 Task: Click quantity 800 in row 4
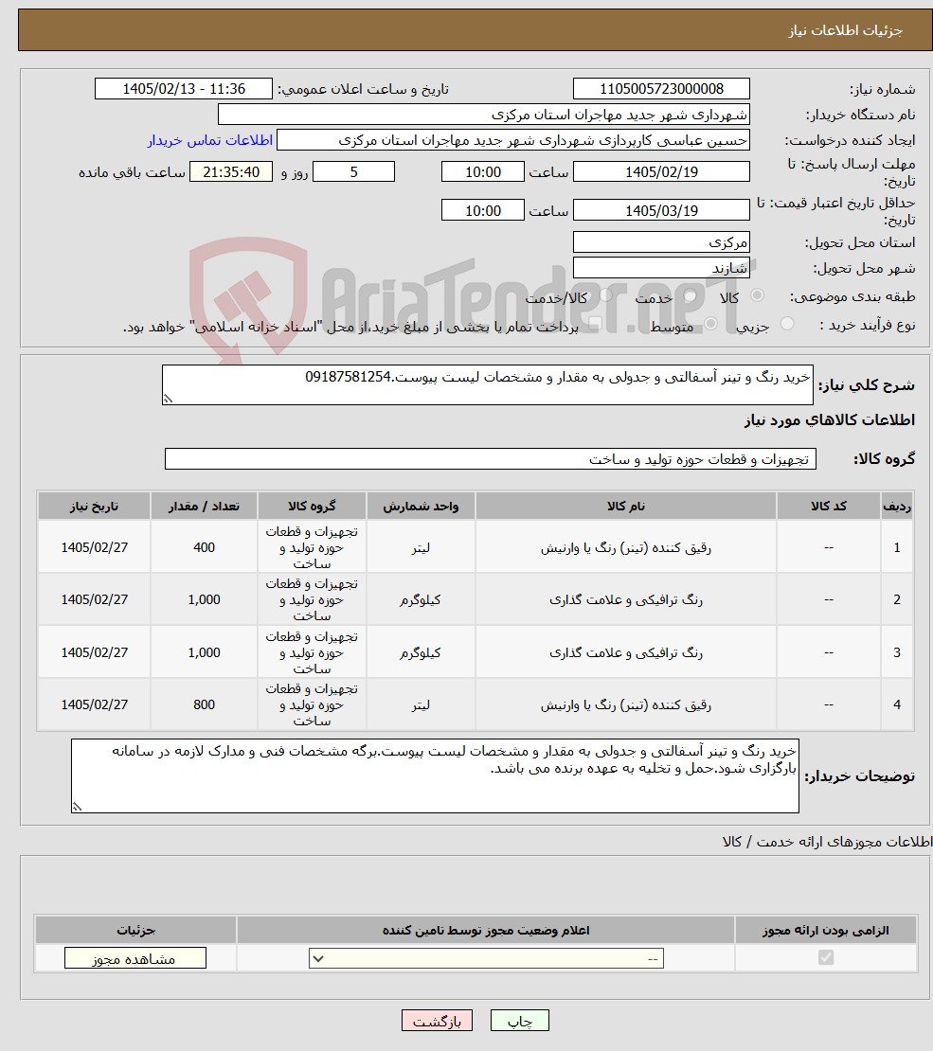pyautogui.click(x=204, y=705)
